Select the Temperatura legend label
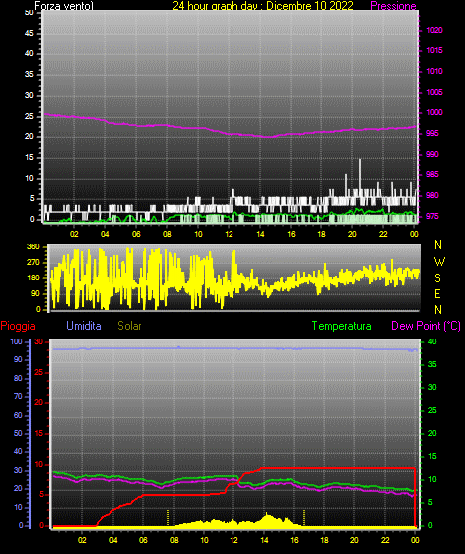Screen dimensions: 465x554 (342, 326)
